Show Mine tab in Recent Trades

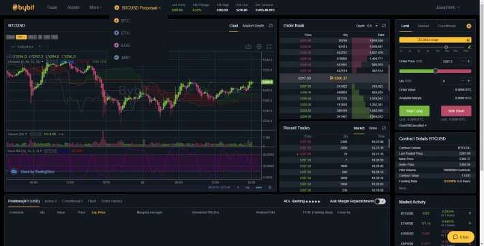373,128
